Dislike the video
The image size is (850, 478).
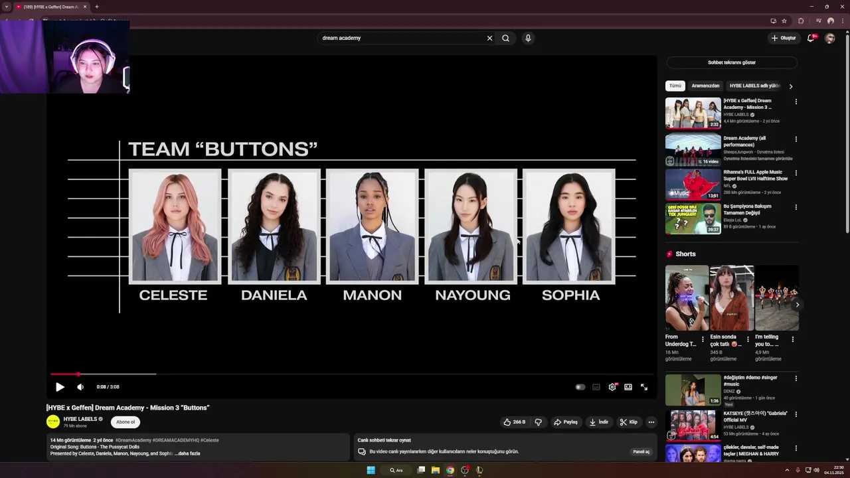click(539, 422)
